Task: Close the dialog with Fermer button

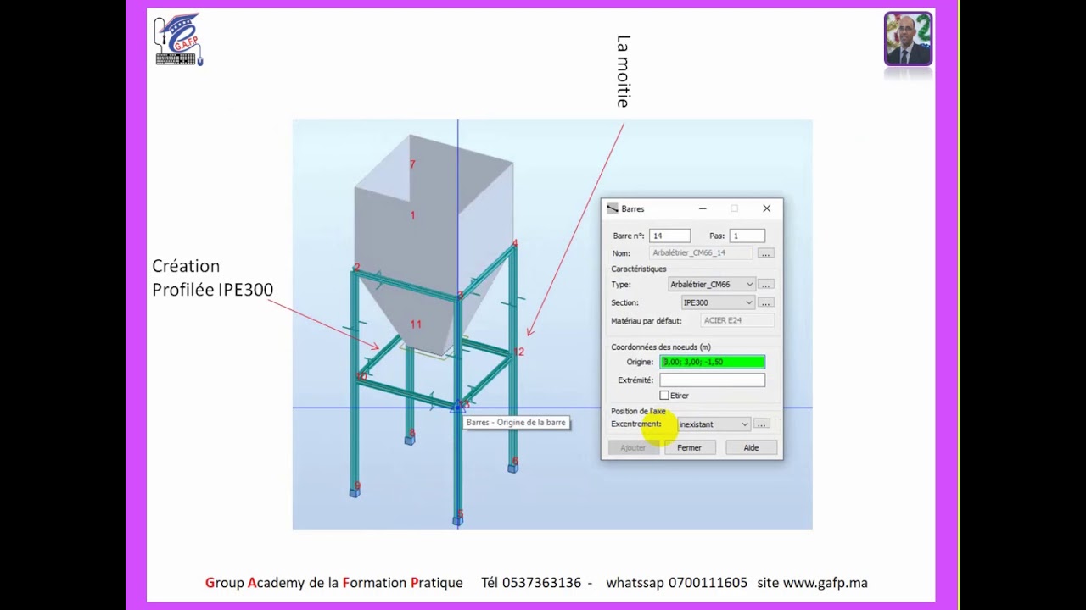Action: point(690,447)
